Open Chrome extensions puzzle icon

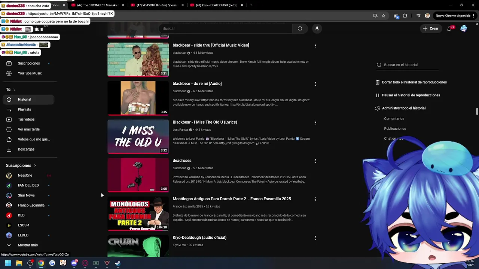click(x=405, y=16)
